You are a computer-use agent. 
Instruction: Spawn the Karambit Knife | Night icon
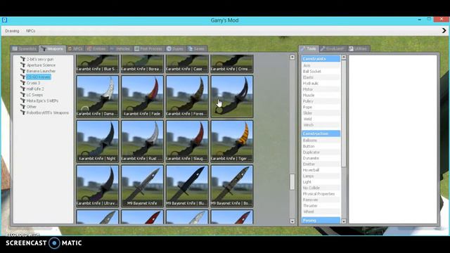97,141
